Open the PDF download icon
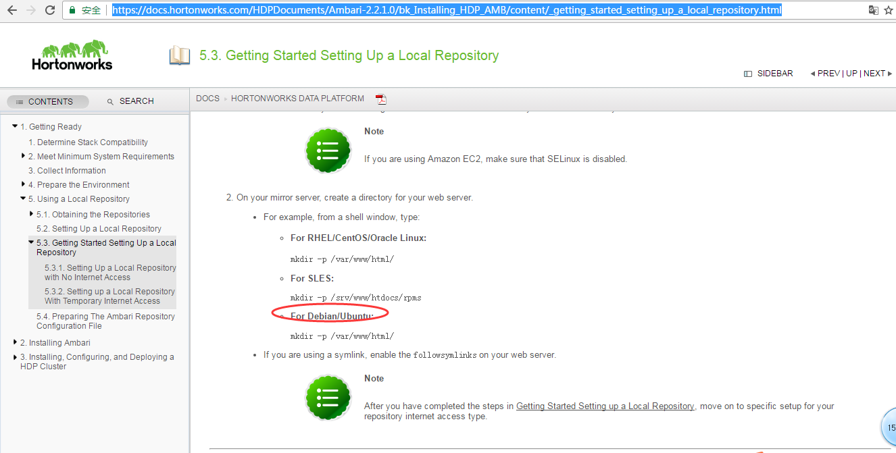The height and width of the screenshot is (453, 896). (381, 99)
